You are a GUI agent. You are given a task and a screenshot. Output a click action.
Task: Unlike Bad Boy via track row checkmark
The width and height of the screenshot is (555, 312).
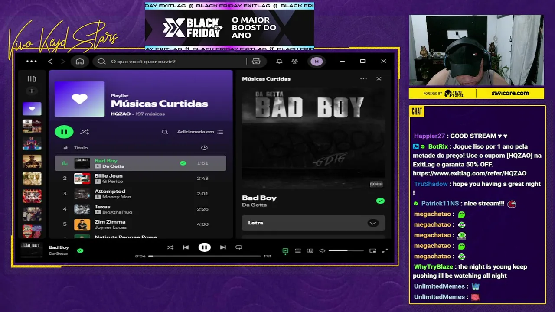183,163
